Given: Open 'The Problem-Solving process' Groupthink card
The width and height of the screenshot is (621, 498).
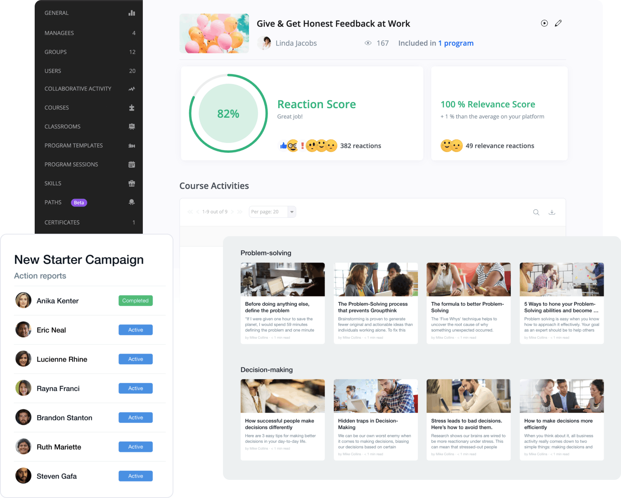Looking at the screenshot, I should 376,304.
